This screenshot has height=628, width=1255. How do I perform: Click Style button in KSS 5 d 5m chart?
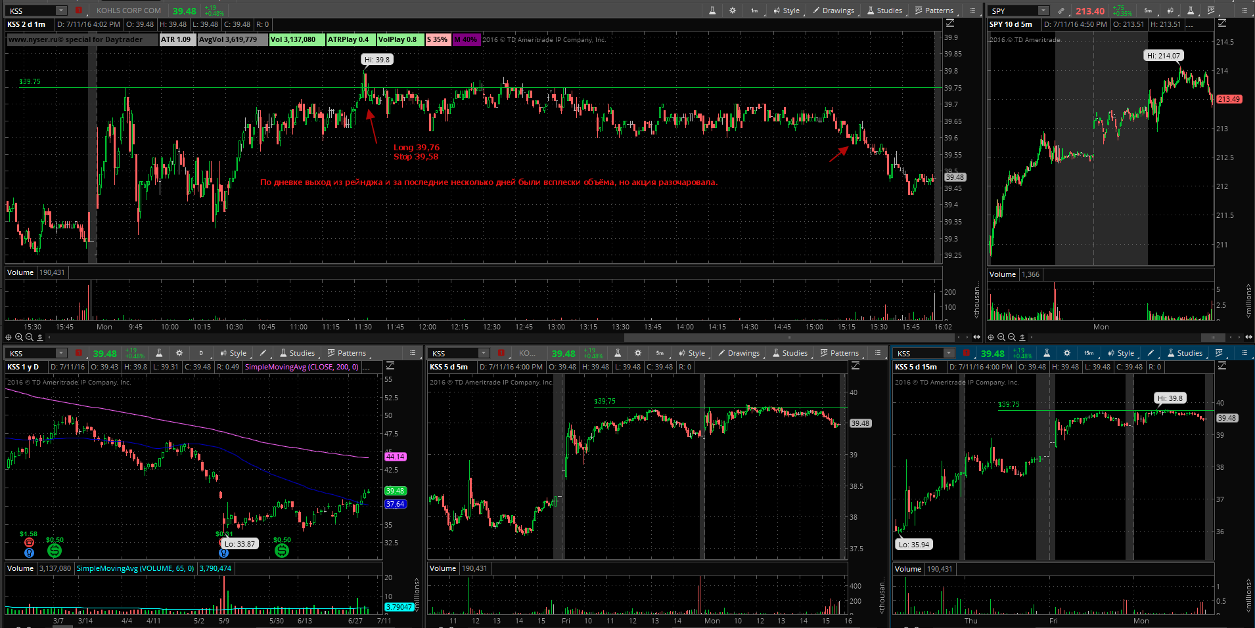point(692,353)
